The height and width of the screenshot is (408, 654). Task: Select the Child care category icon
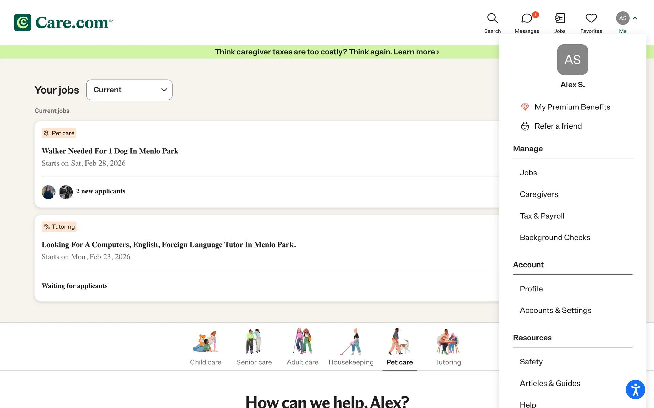(205, 342)
